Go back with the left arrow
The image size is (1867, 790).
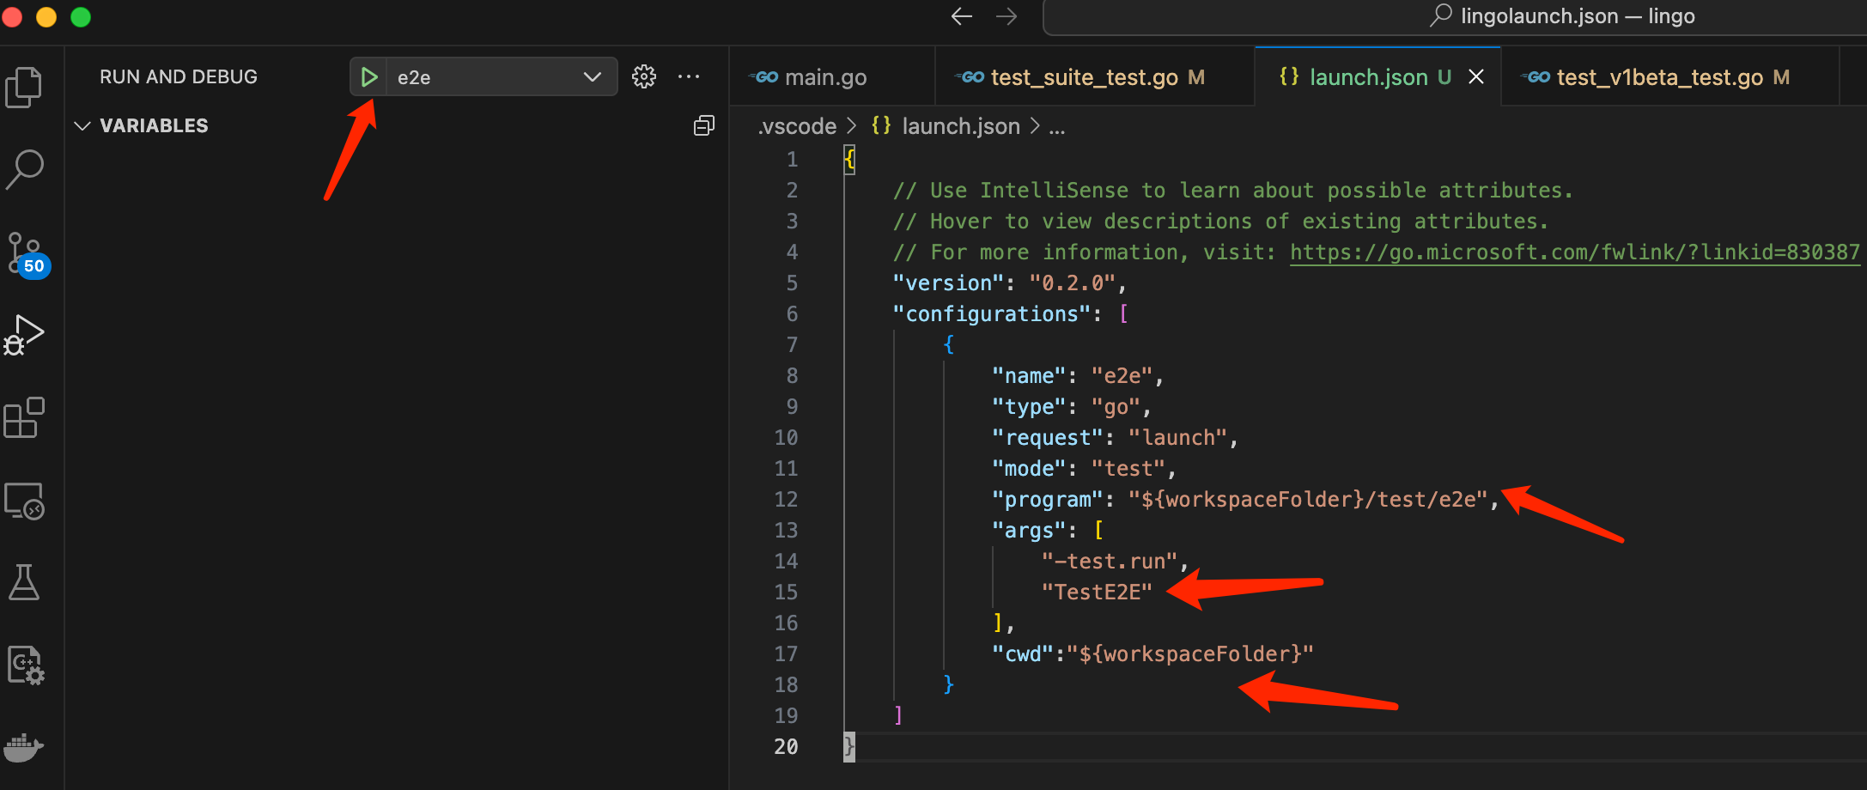pos(962,16)
